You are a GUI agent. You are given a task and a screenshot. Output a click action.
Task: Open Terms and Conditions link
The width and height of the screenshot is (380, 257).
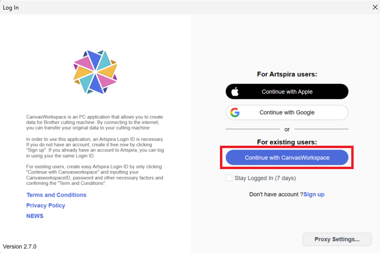(x=56, y=195)
